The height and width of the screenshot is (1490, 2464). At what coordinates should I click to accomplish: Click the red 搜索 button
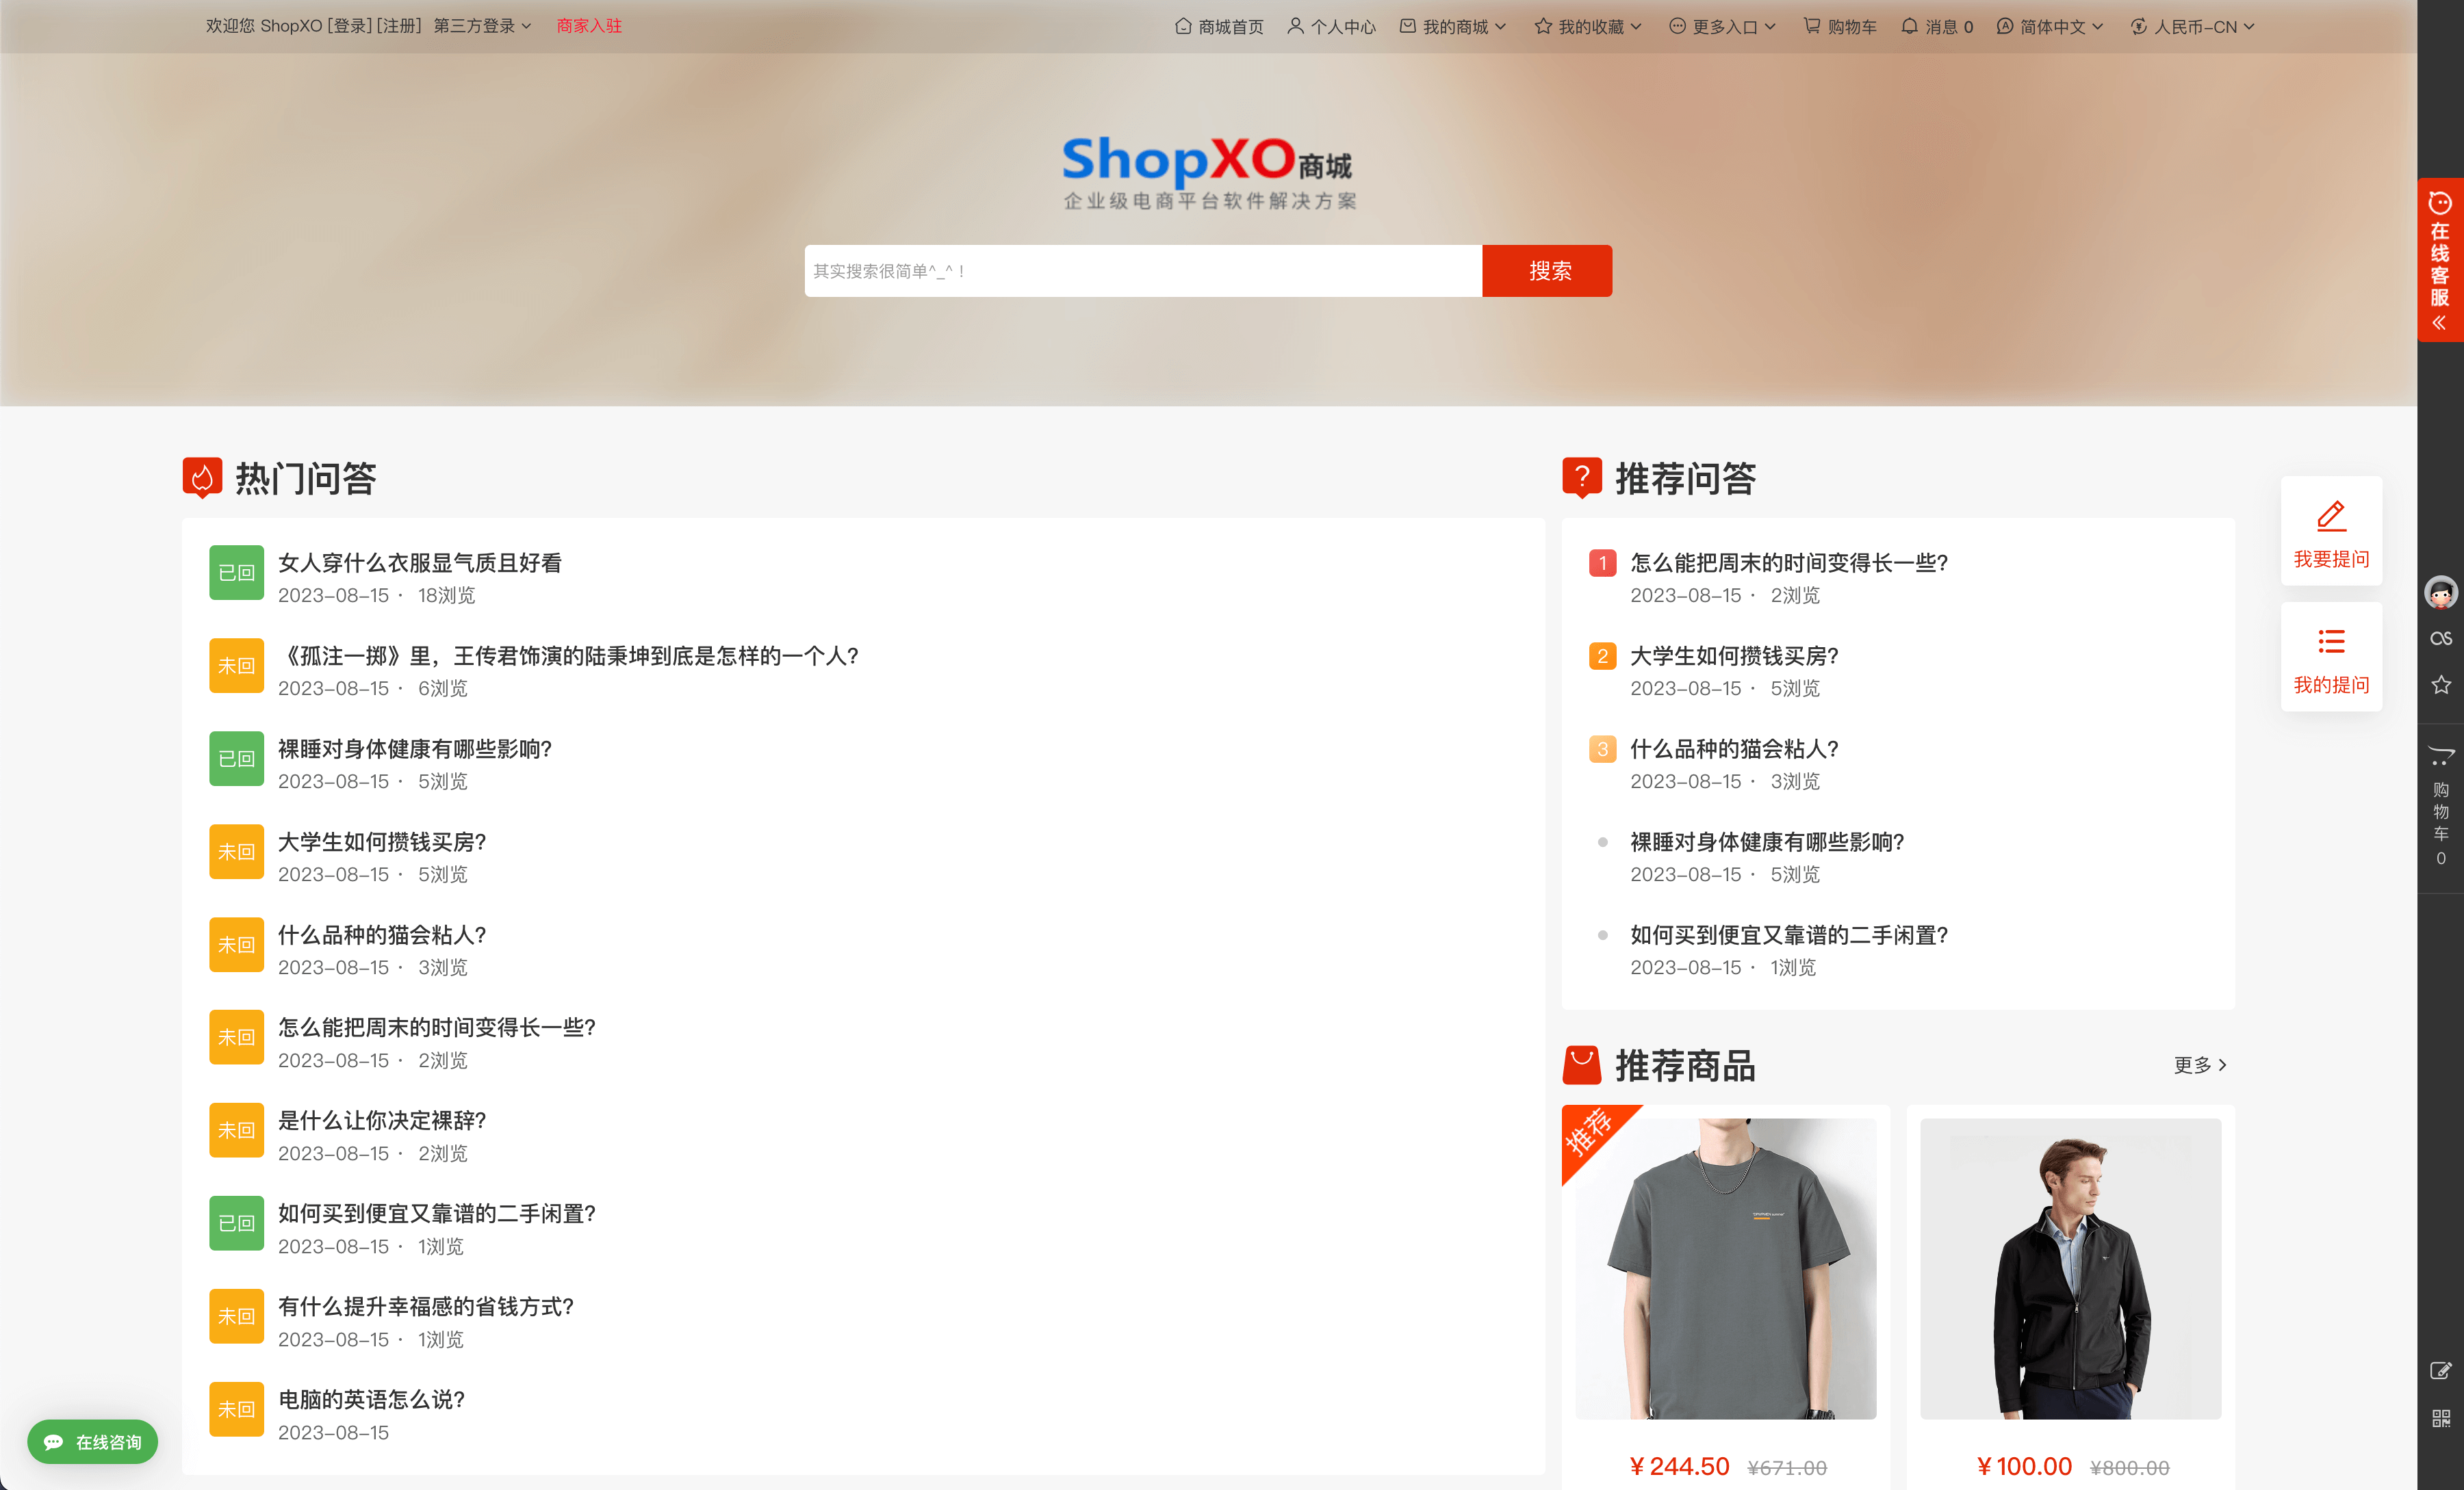1547,271
